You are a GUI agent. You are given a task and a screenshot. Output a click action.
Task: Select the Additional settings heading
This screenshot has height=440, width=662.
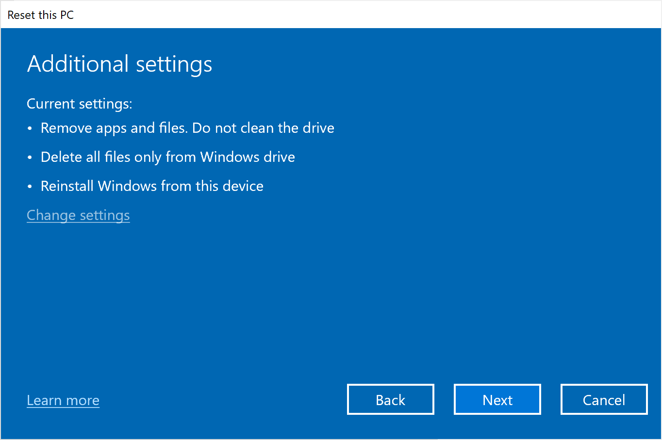click(x=119, y=63)
